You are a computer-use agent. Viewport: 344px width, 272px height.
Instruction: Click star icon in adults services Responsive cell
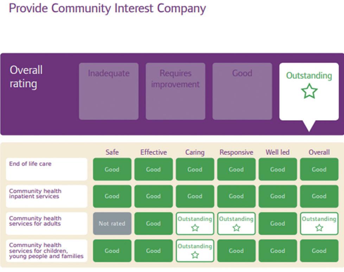point(236,228)
